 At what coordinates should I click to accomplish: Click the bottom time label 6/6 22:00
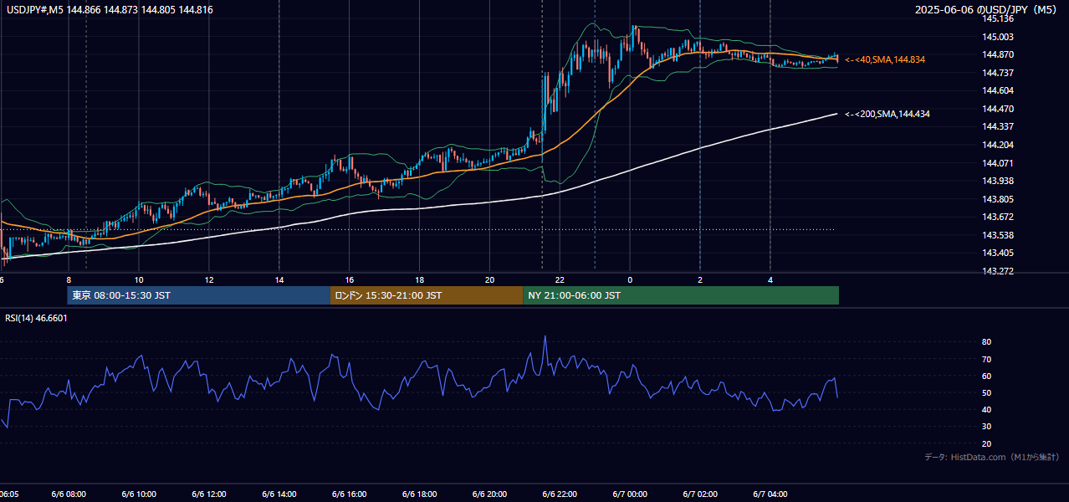tap(560, 494)
